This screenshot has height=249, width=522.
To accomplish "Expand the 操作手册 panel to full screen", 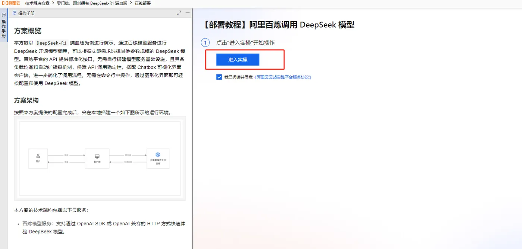I will pos(179,13).
